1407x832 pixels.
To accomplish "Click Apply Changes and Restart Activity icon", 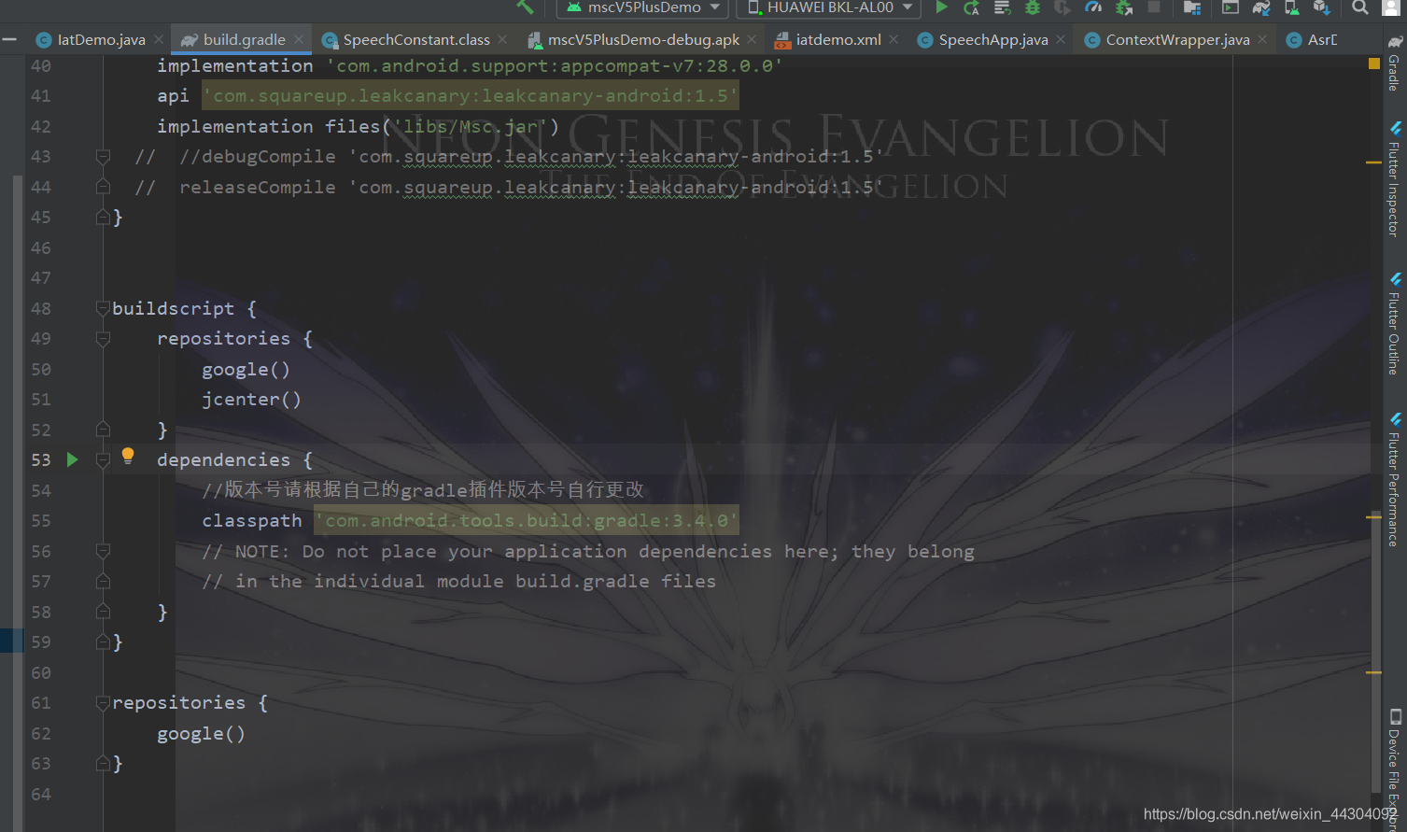I will (972, 7).
